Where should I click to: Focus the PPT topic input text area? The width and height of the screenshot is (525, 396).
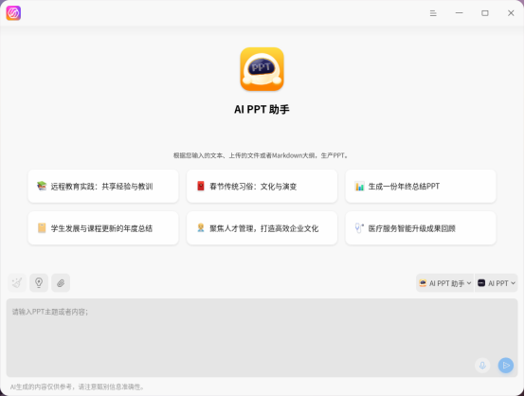[262, 338]
